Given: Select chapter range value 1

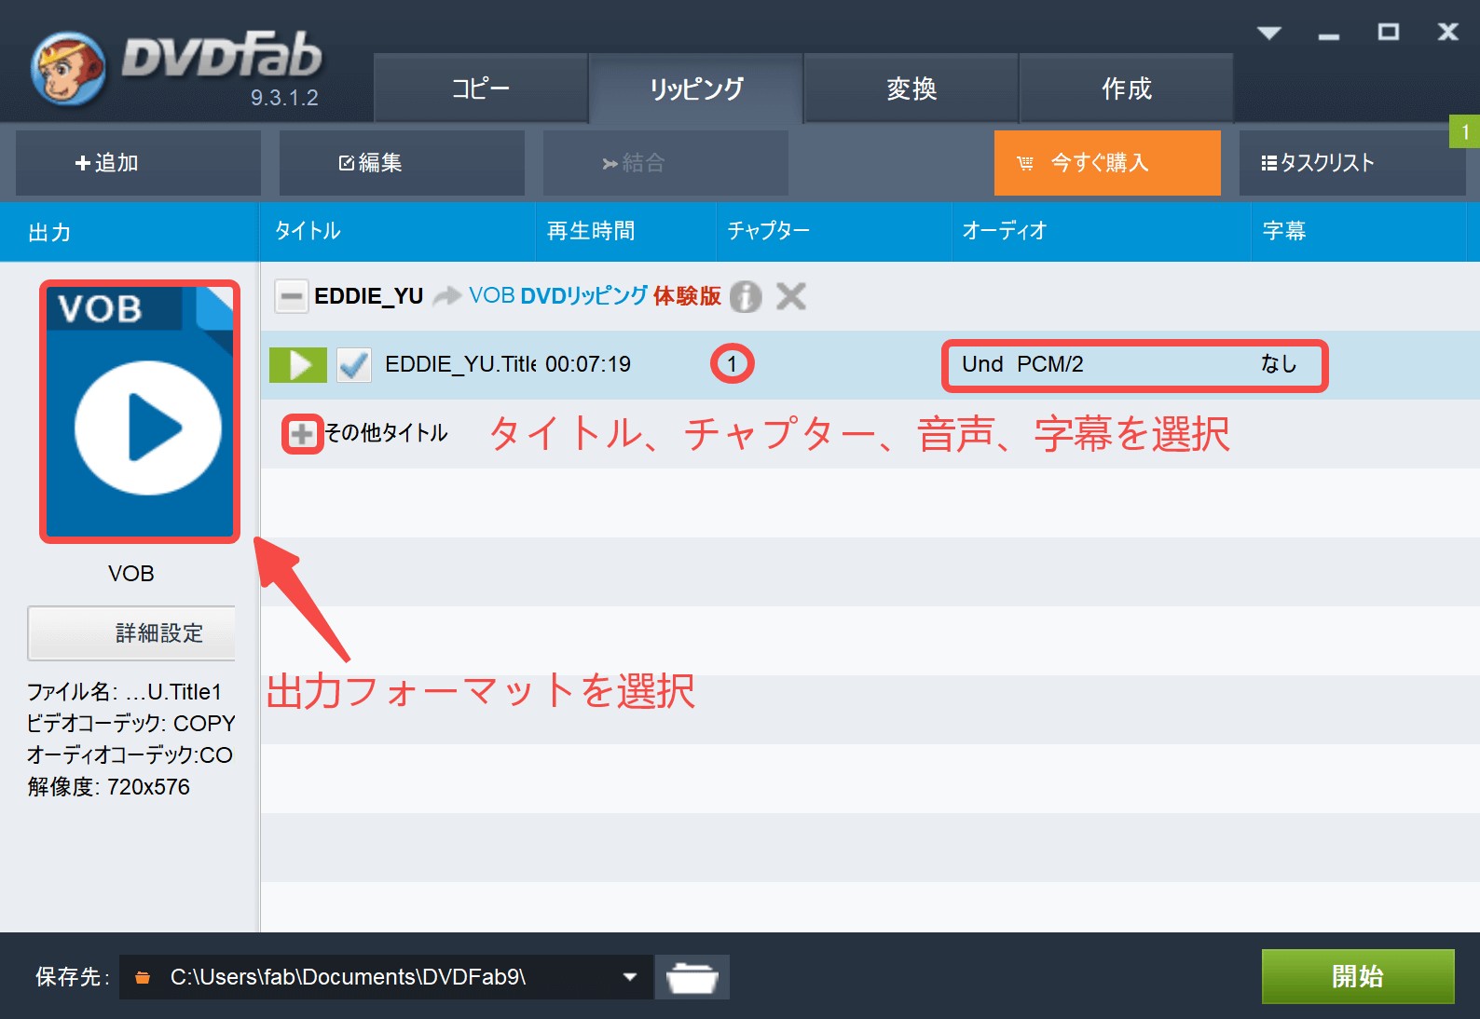Looking at the screenshot, I should point(732,364).
